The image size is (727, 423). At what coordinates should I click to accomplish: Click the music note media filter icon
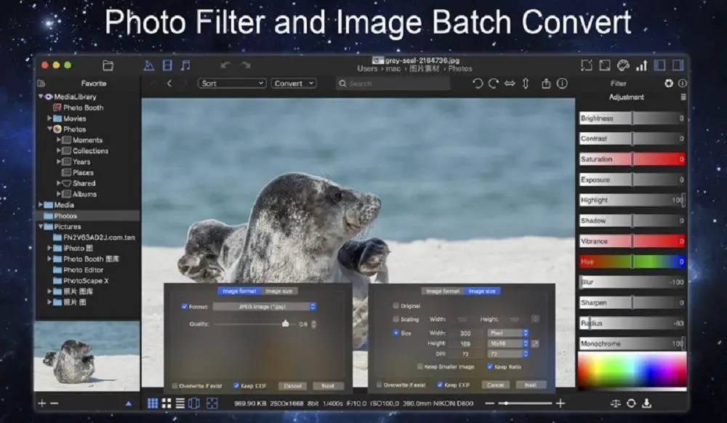click(185, 65)
